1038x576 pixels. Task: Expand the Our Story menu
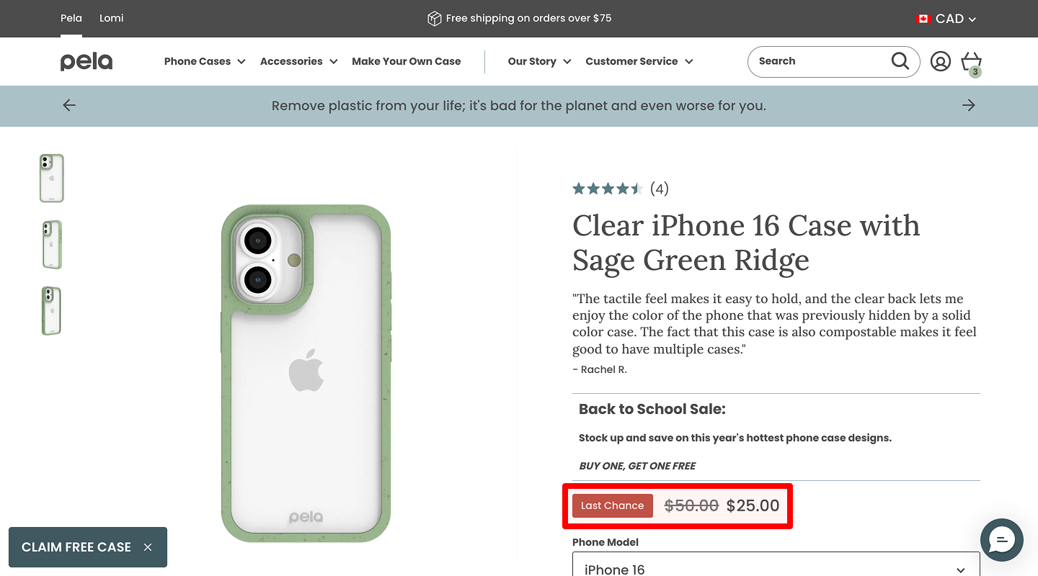539,62
